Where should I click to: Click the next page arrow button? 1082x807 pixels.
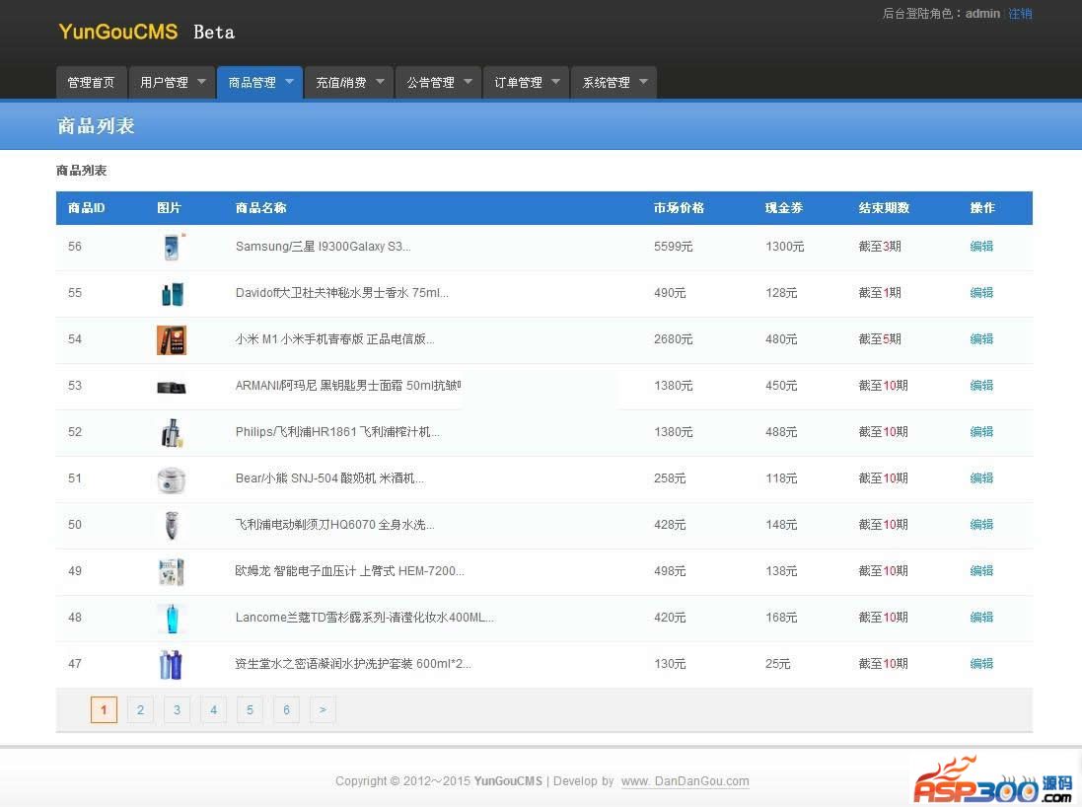(323, 709)
